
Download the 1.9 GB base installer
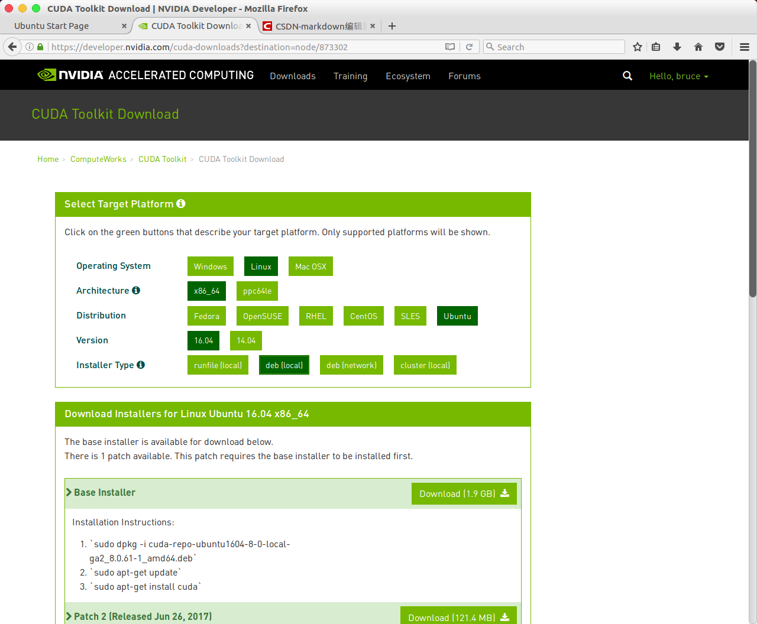(x=464, y=493)
